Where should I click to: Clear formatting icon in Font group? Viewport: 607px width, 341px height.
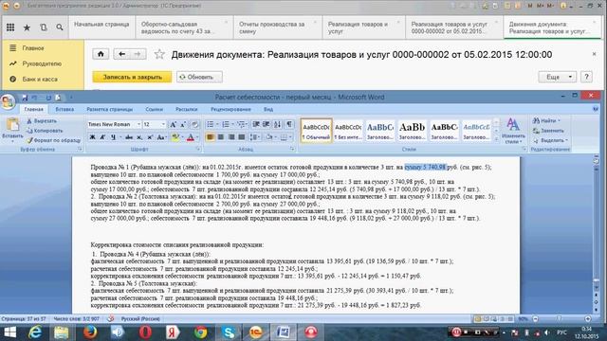(194, 124)
